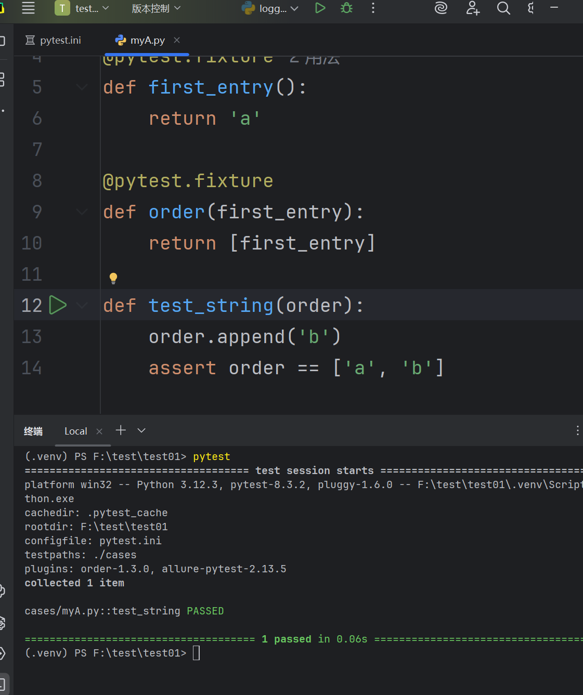Click the 'order' function name on line 9
The image size is (583, 695).
tap(177, 212)
